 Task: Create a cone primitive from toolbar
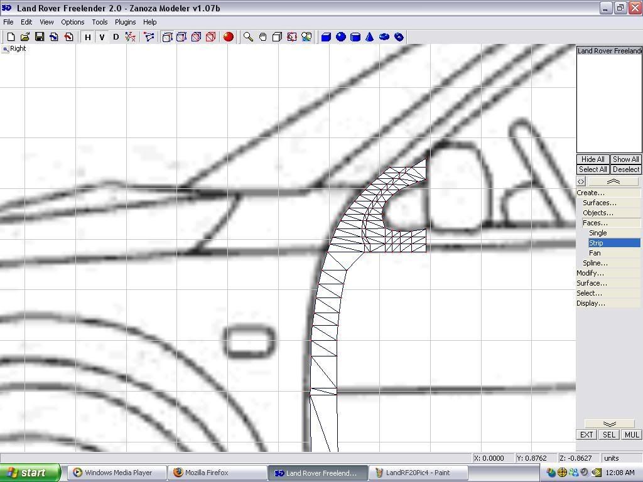point(370,37)
